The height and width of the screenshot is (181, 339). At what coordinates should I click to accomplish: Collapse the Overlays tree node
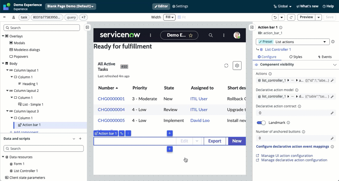point(3,36)
